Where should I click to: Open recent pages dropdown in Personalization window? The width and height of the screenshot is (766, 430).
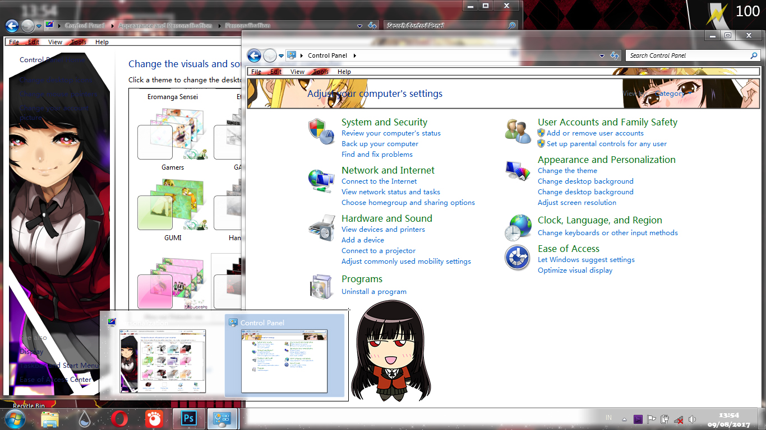coord(39,26)
